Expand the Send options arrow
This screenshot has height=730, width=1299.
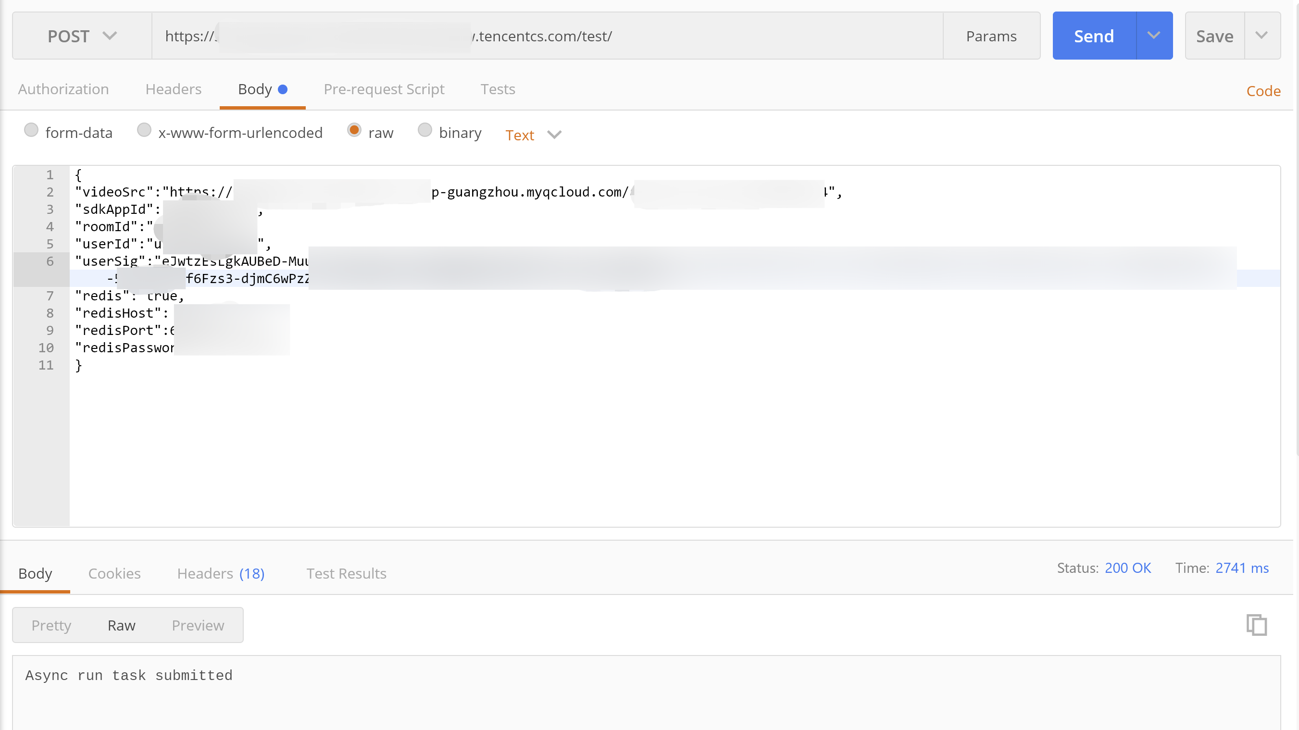coord(1154,36)
